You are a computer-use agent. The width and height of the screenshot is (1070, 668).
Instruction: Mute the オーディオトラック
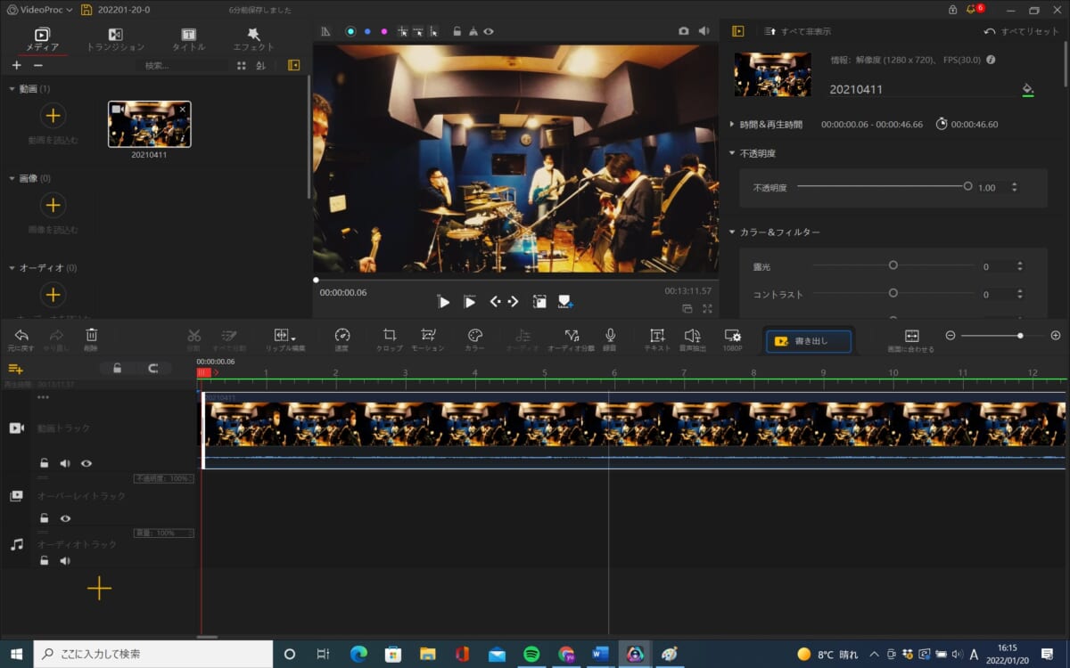pyautogui.click(x=65, y=560)
